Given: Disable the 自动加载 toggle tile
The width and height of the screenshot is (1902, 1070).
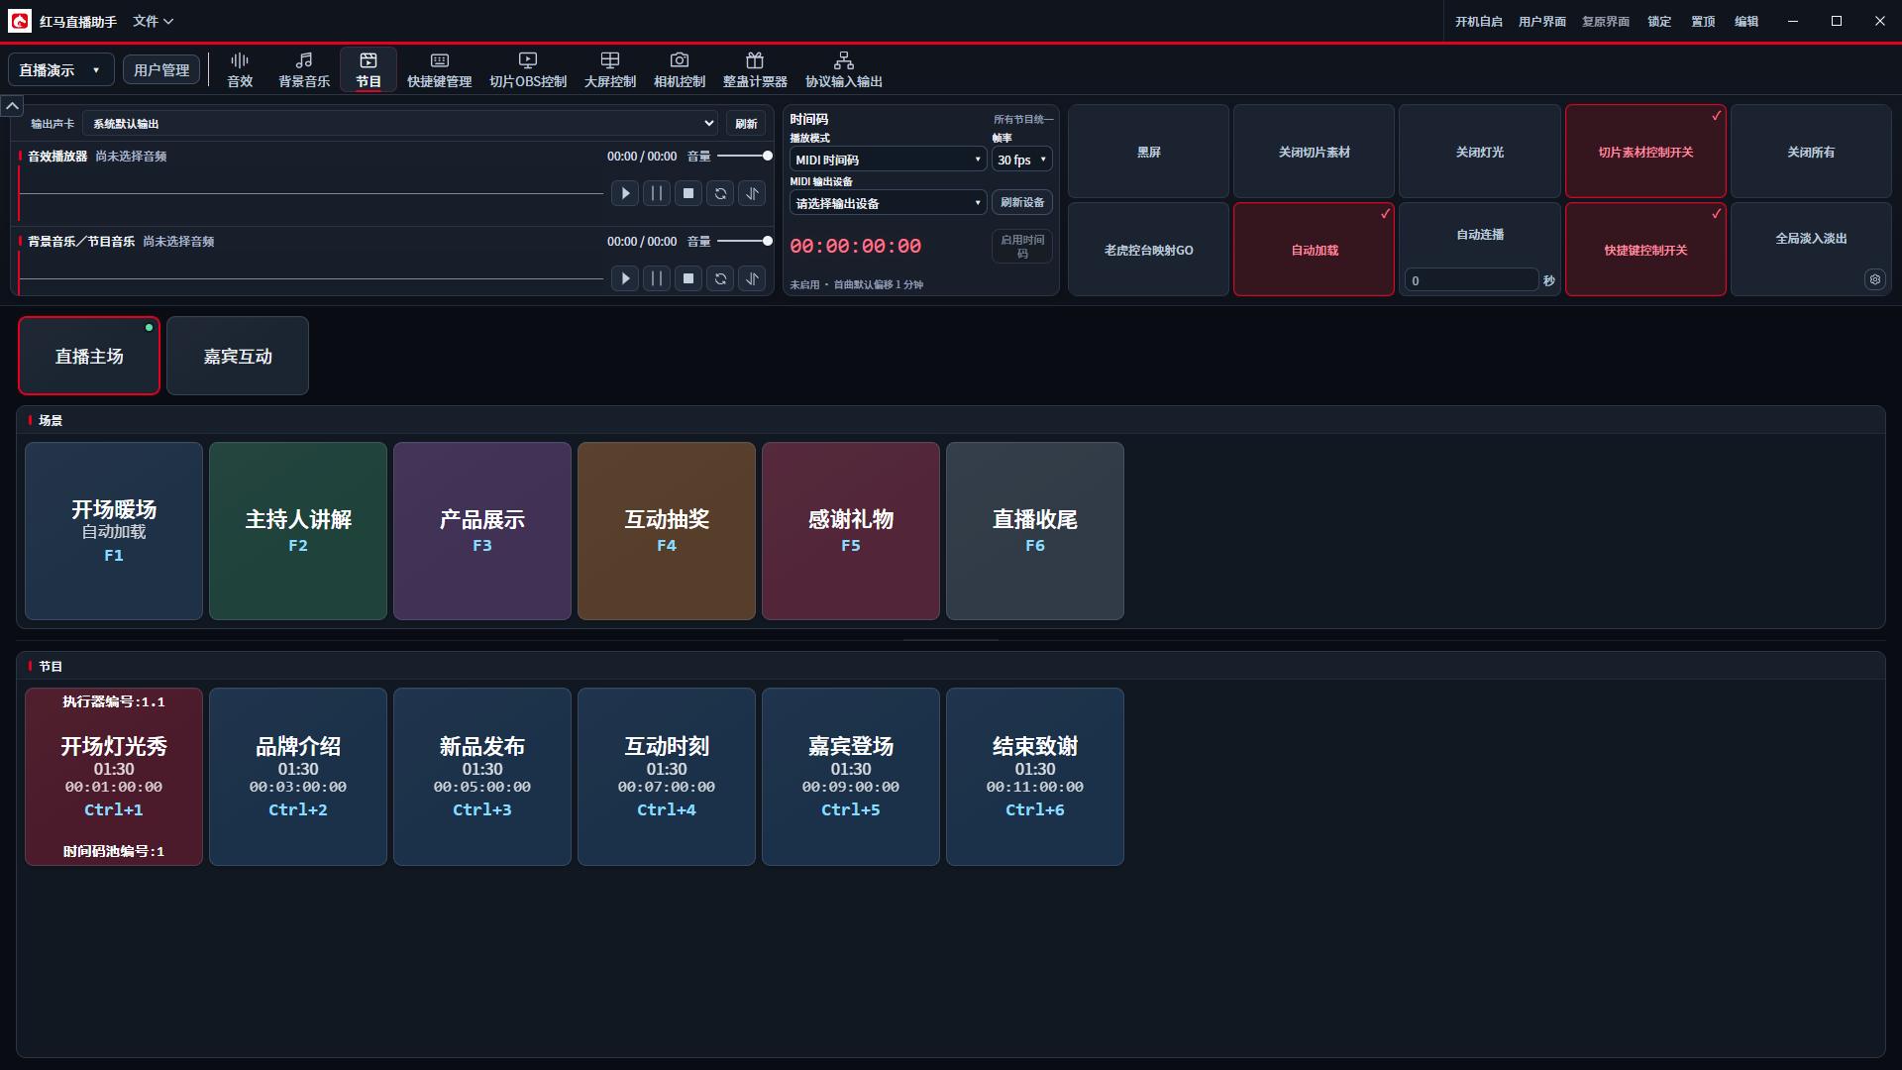Looking at the screenshot, I should coord(1314,250).
